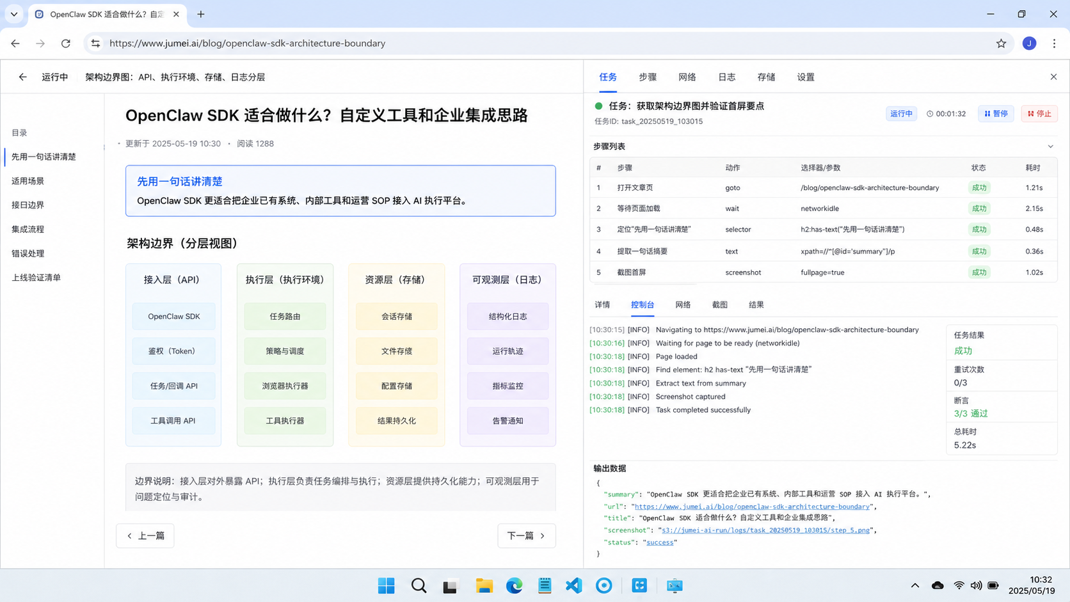Open the profile avatar J

(x=1029, y=44)
